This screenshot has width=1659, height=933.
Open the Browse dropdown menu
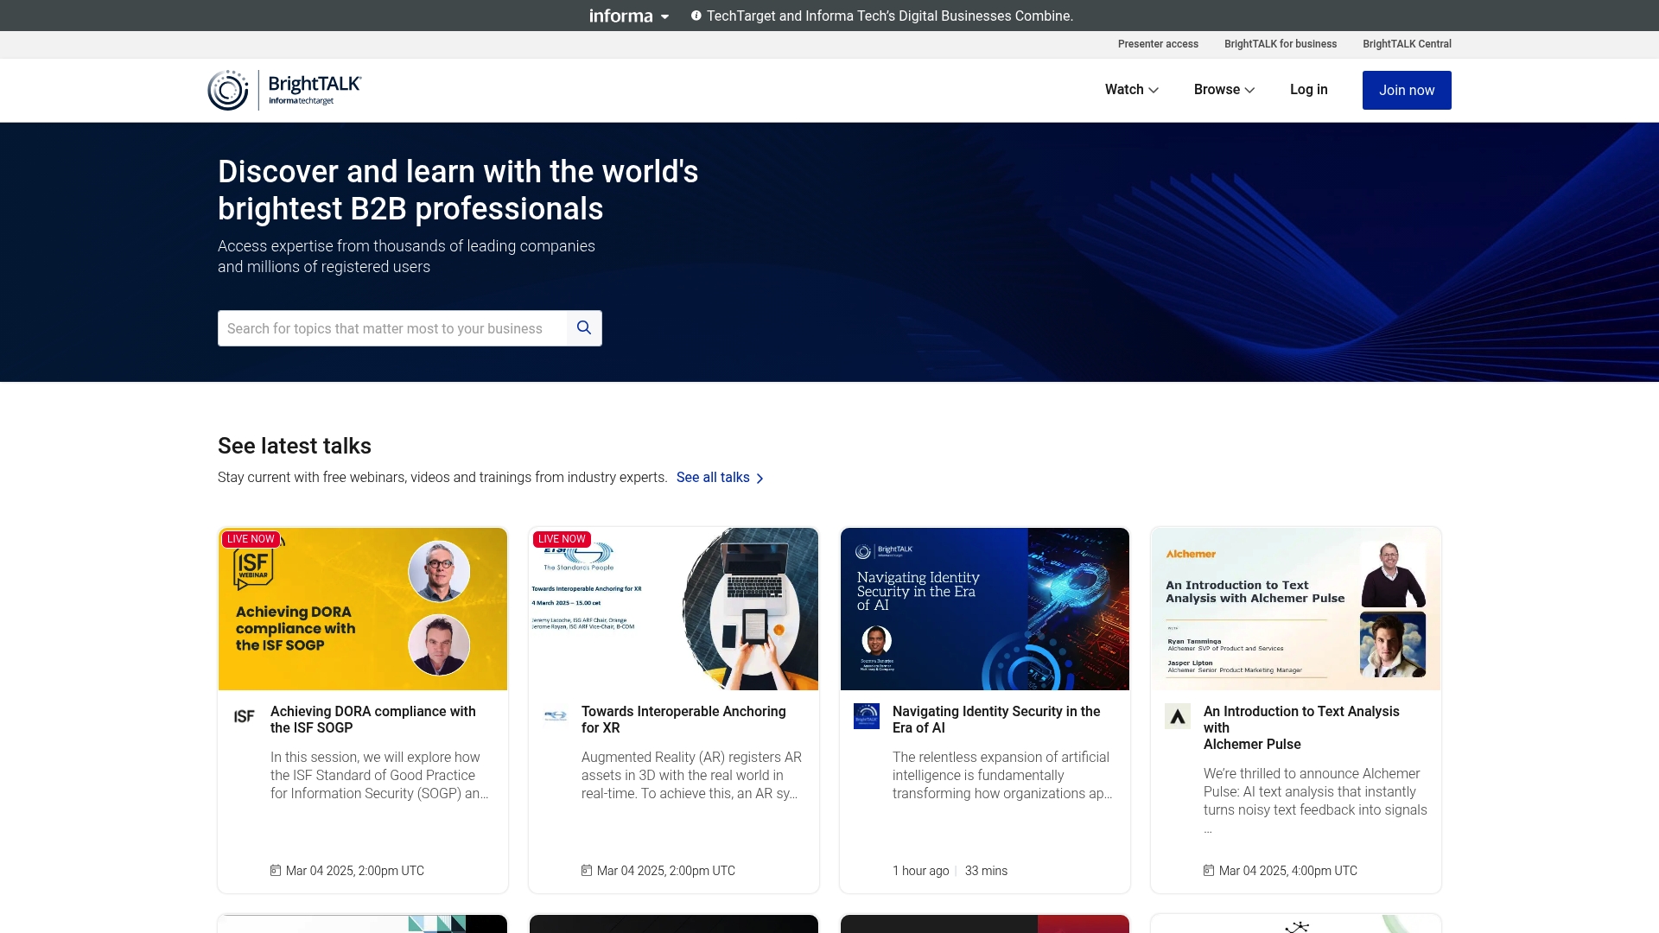click(x=1224, y=90)
